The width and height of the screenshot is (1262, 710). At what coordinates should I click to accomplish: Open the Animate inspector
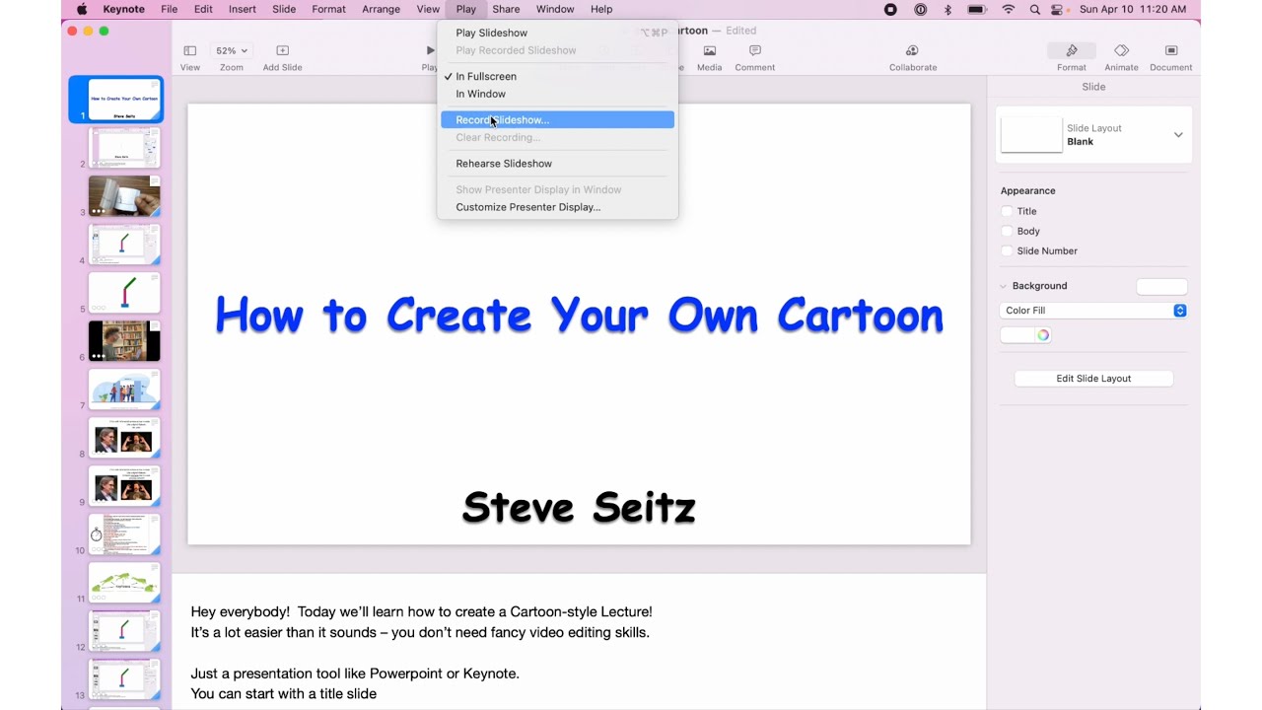point(1121,50)
